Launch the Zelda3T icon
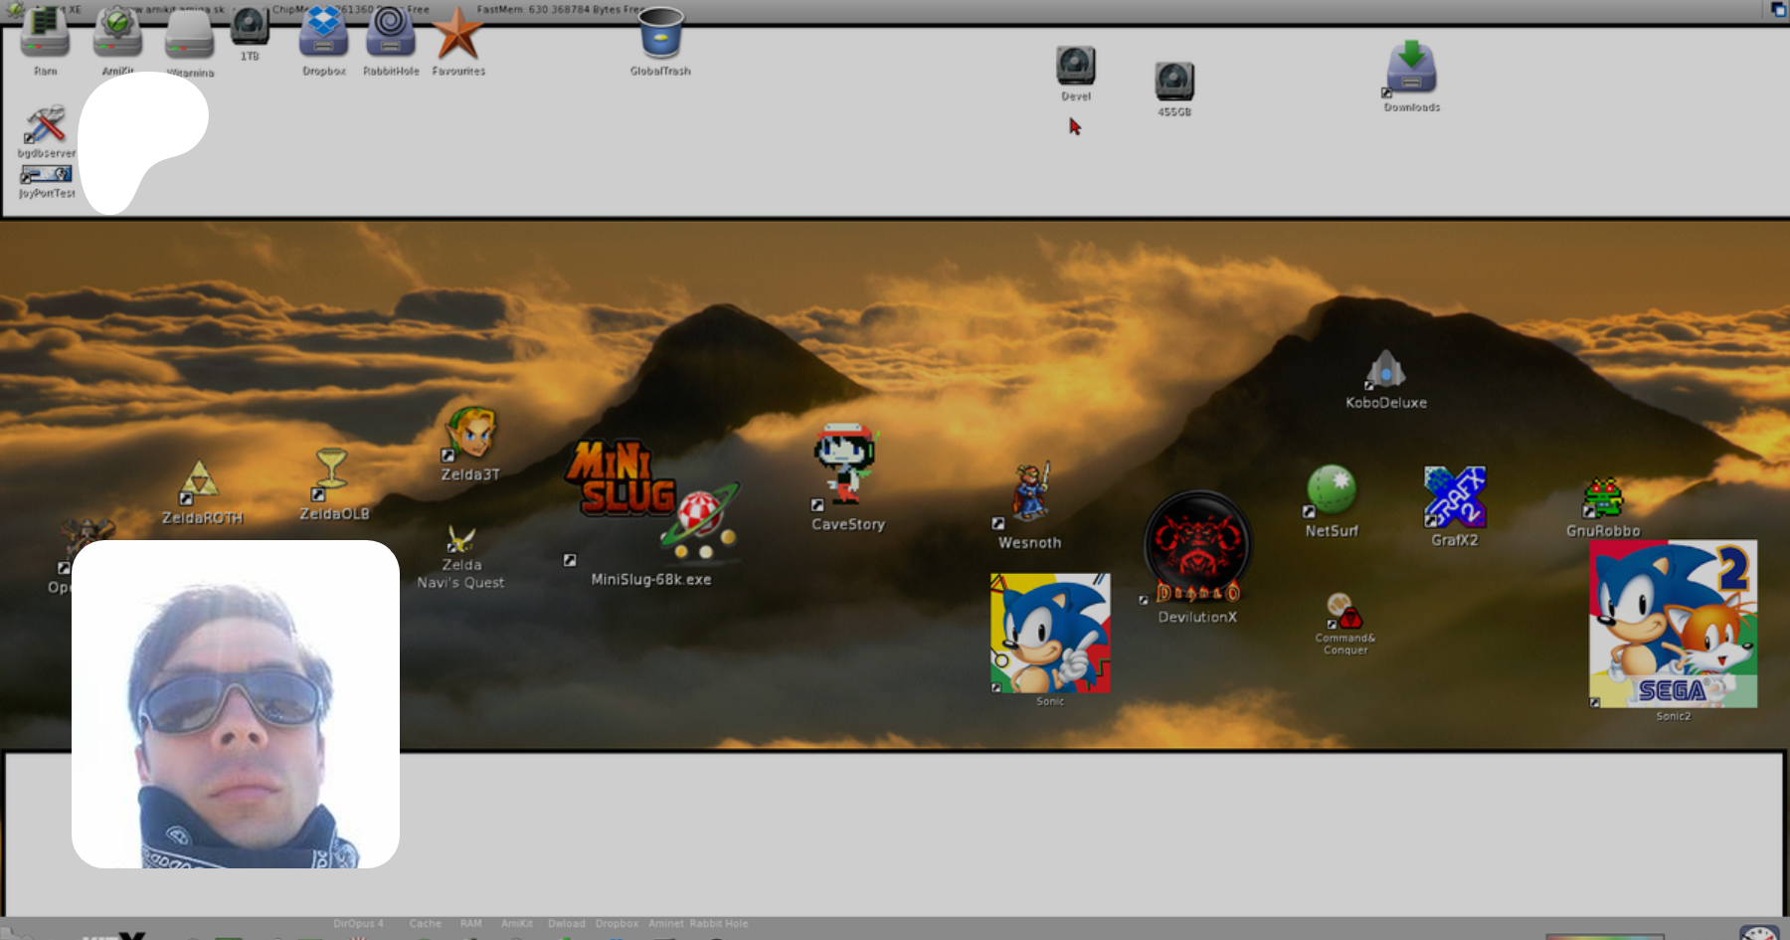The width and height of the screenshot is (1790, 940). point(470,433)
